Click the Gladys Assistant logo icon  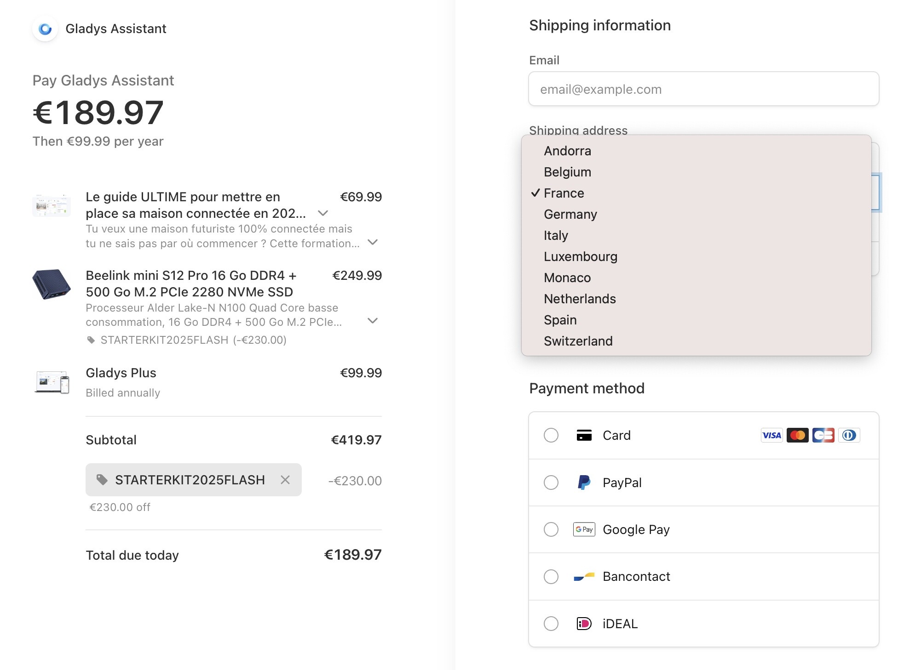(45, 29)
